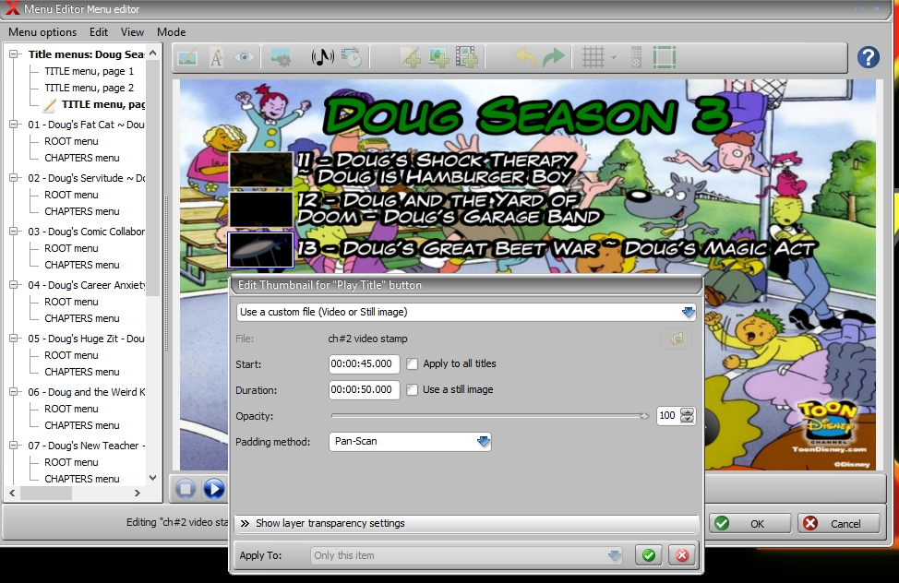Enable Apply to all titles checkbox
This screenshot has width=899, height=583.
(x=413, y=364)
